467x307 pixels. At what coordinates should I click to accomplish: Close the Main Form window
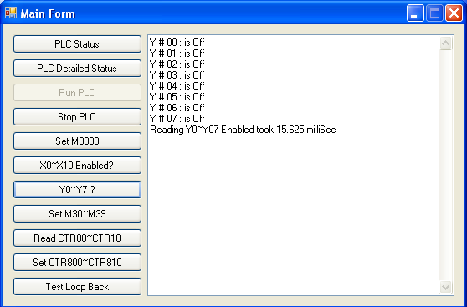pos(454,13)
